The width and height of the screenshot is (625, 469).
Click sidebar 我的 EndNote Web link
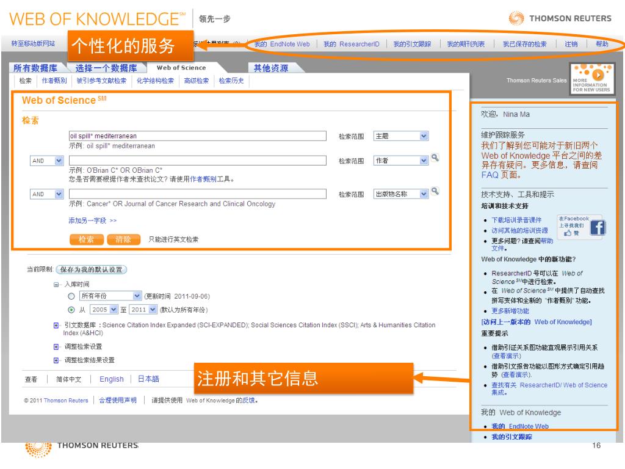520,426
